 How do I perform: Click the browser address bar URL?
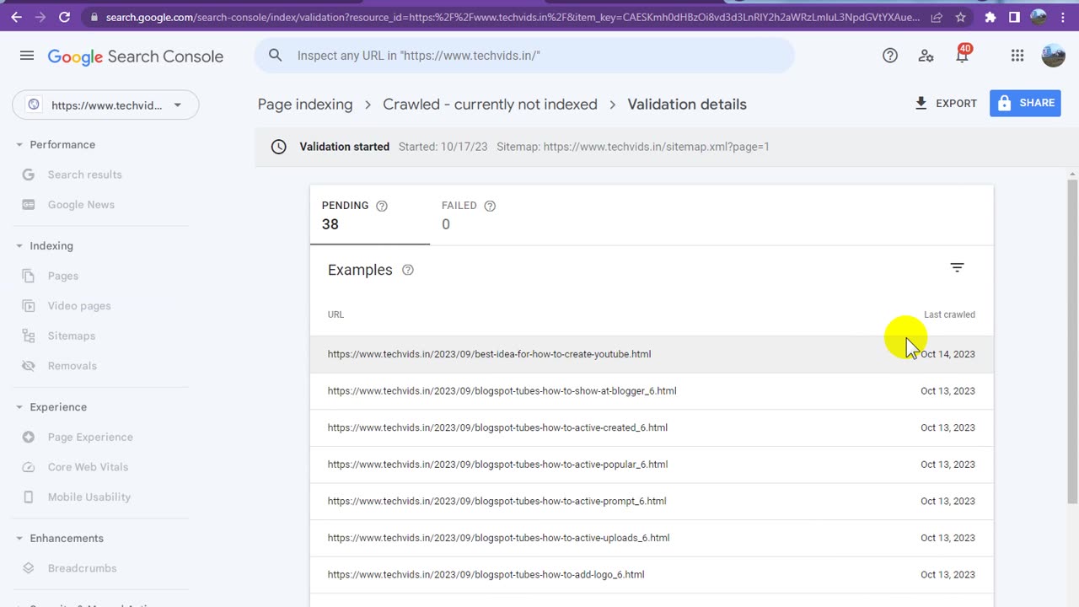tap(513, 17)
